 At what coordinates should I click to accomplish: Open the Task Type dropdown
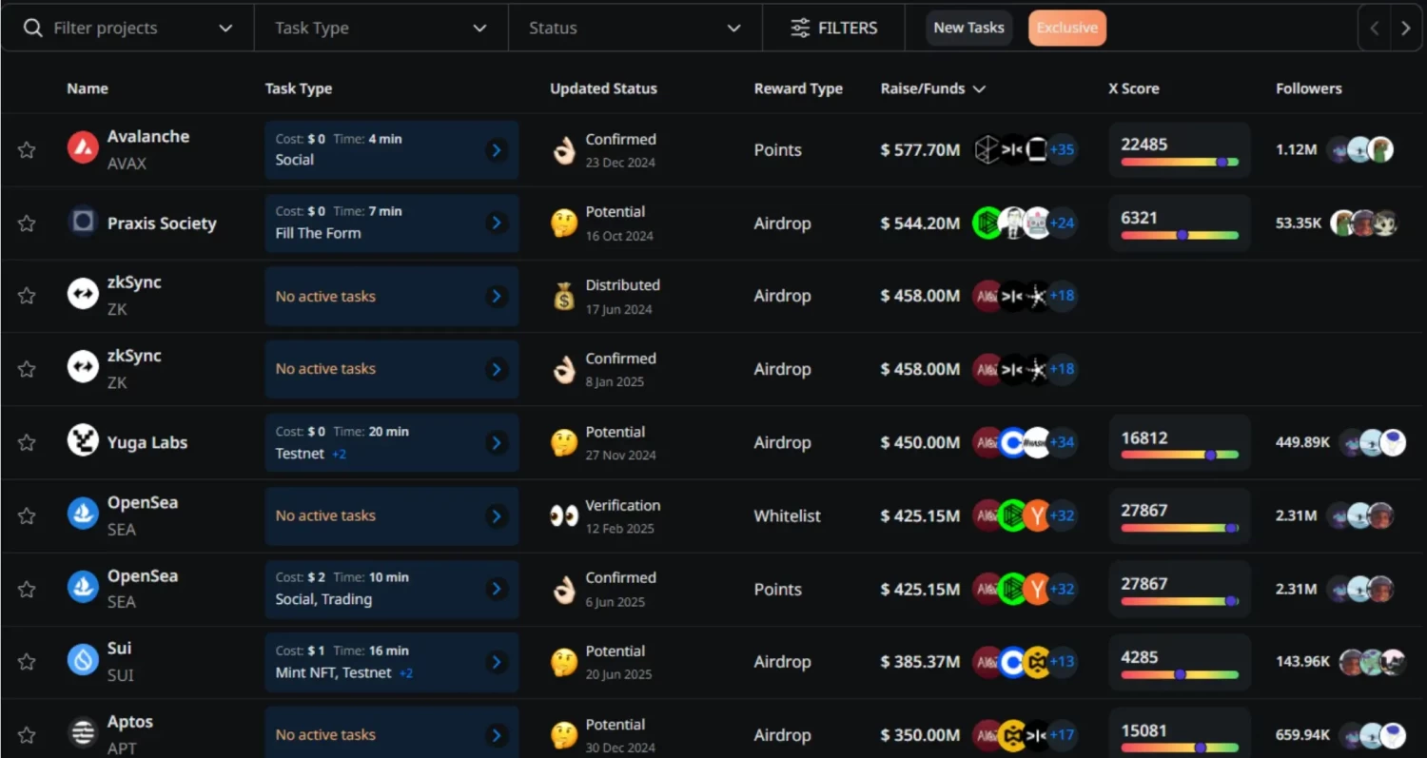381,28
